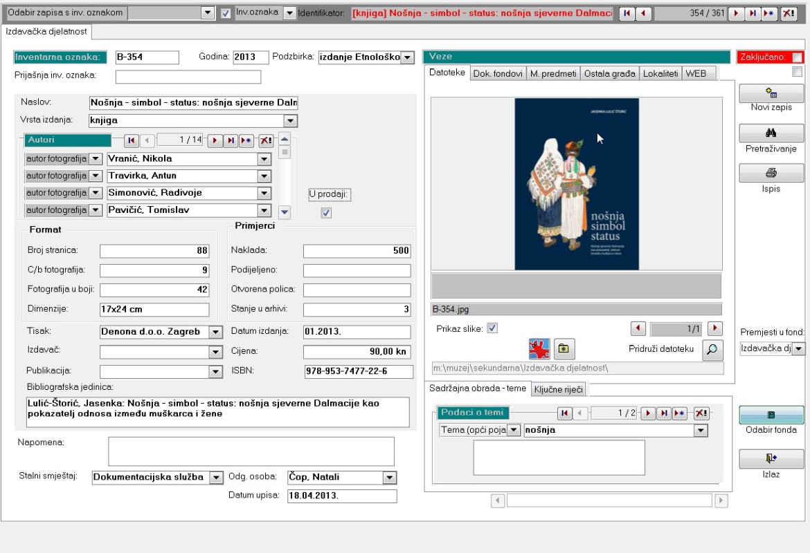Click the Pretraživanje binoculars button
Viewport: 810px width, 553px height.
[771, 133]
